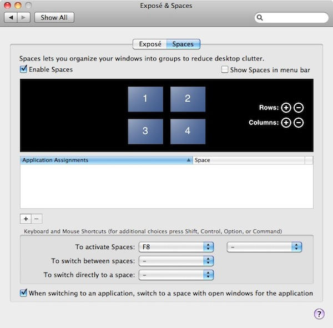Add a column with Columns plus icon
This screenshot has height=328, width=333.
286,123
